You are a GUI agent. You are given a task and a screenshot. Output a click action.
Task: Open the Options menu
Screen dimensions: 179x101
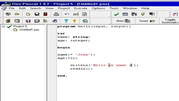click(x=98, y=8)
